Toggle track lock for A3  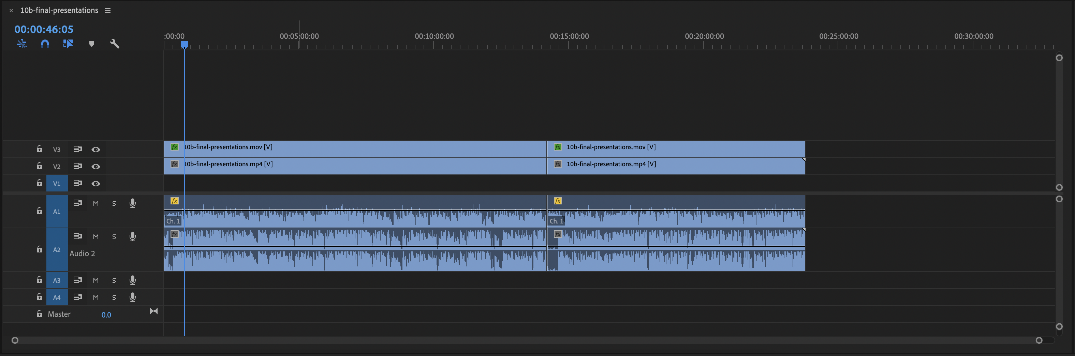click(39, 280)
